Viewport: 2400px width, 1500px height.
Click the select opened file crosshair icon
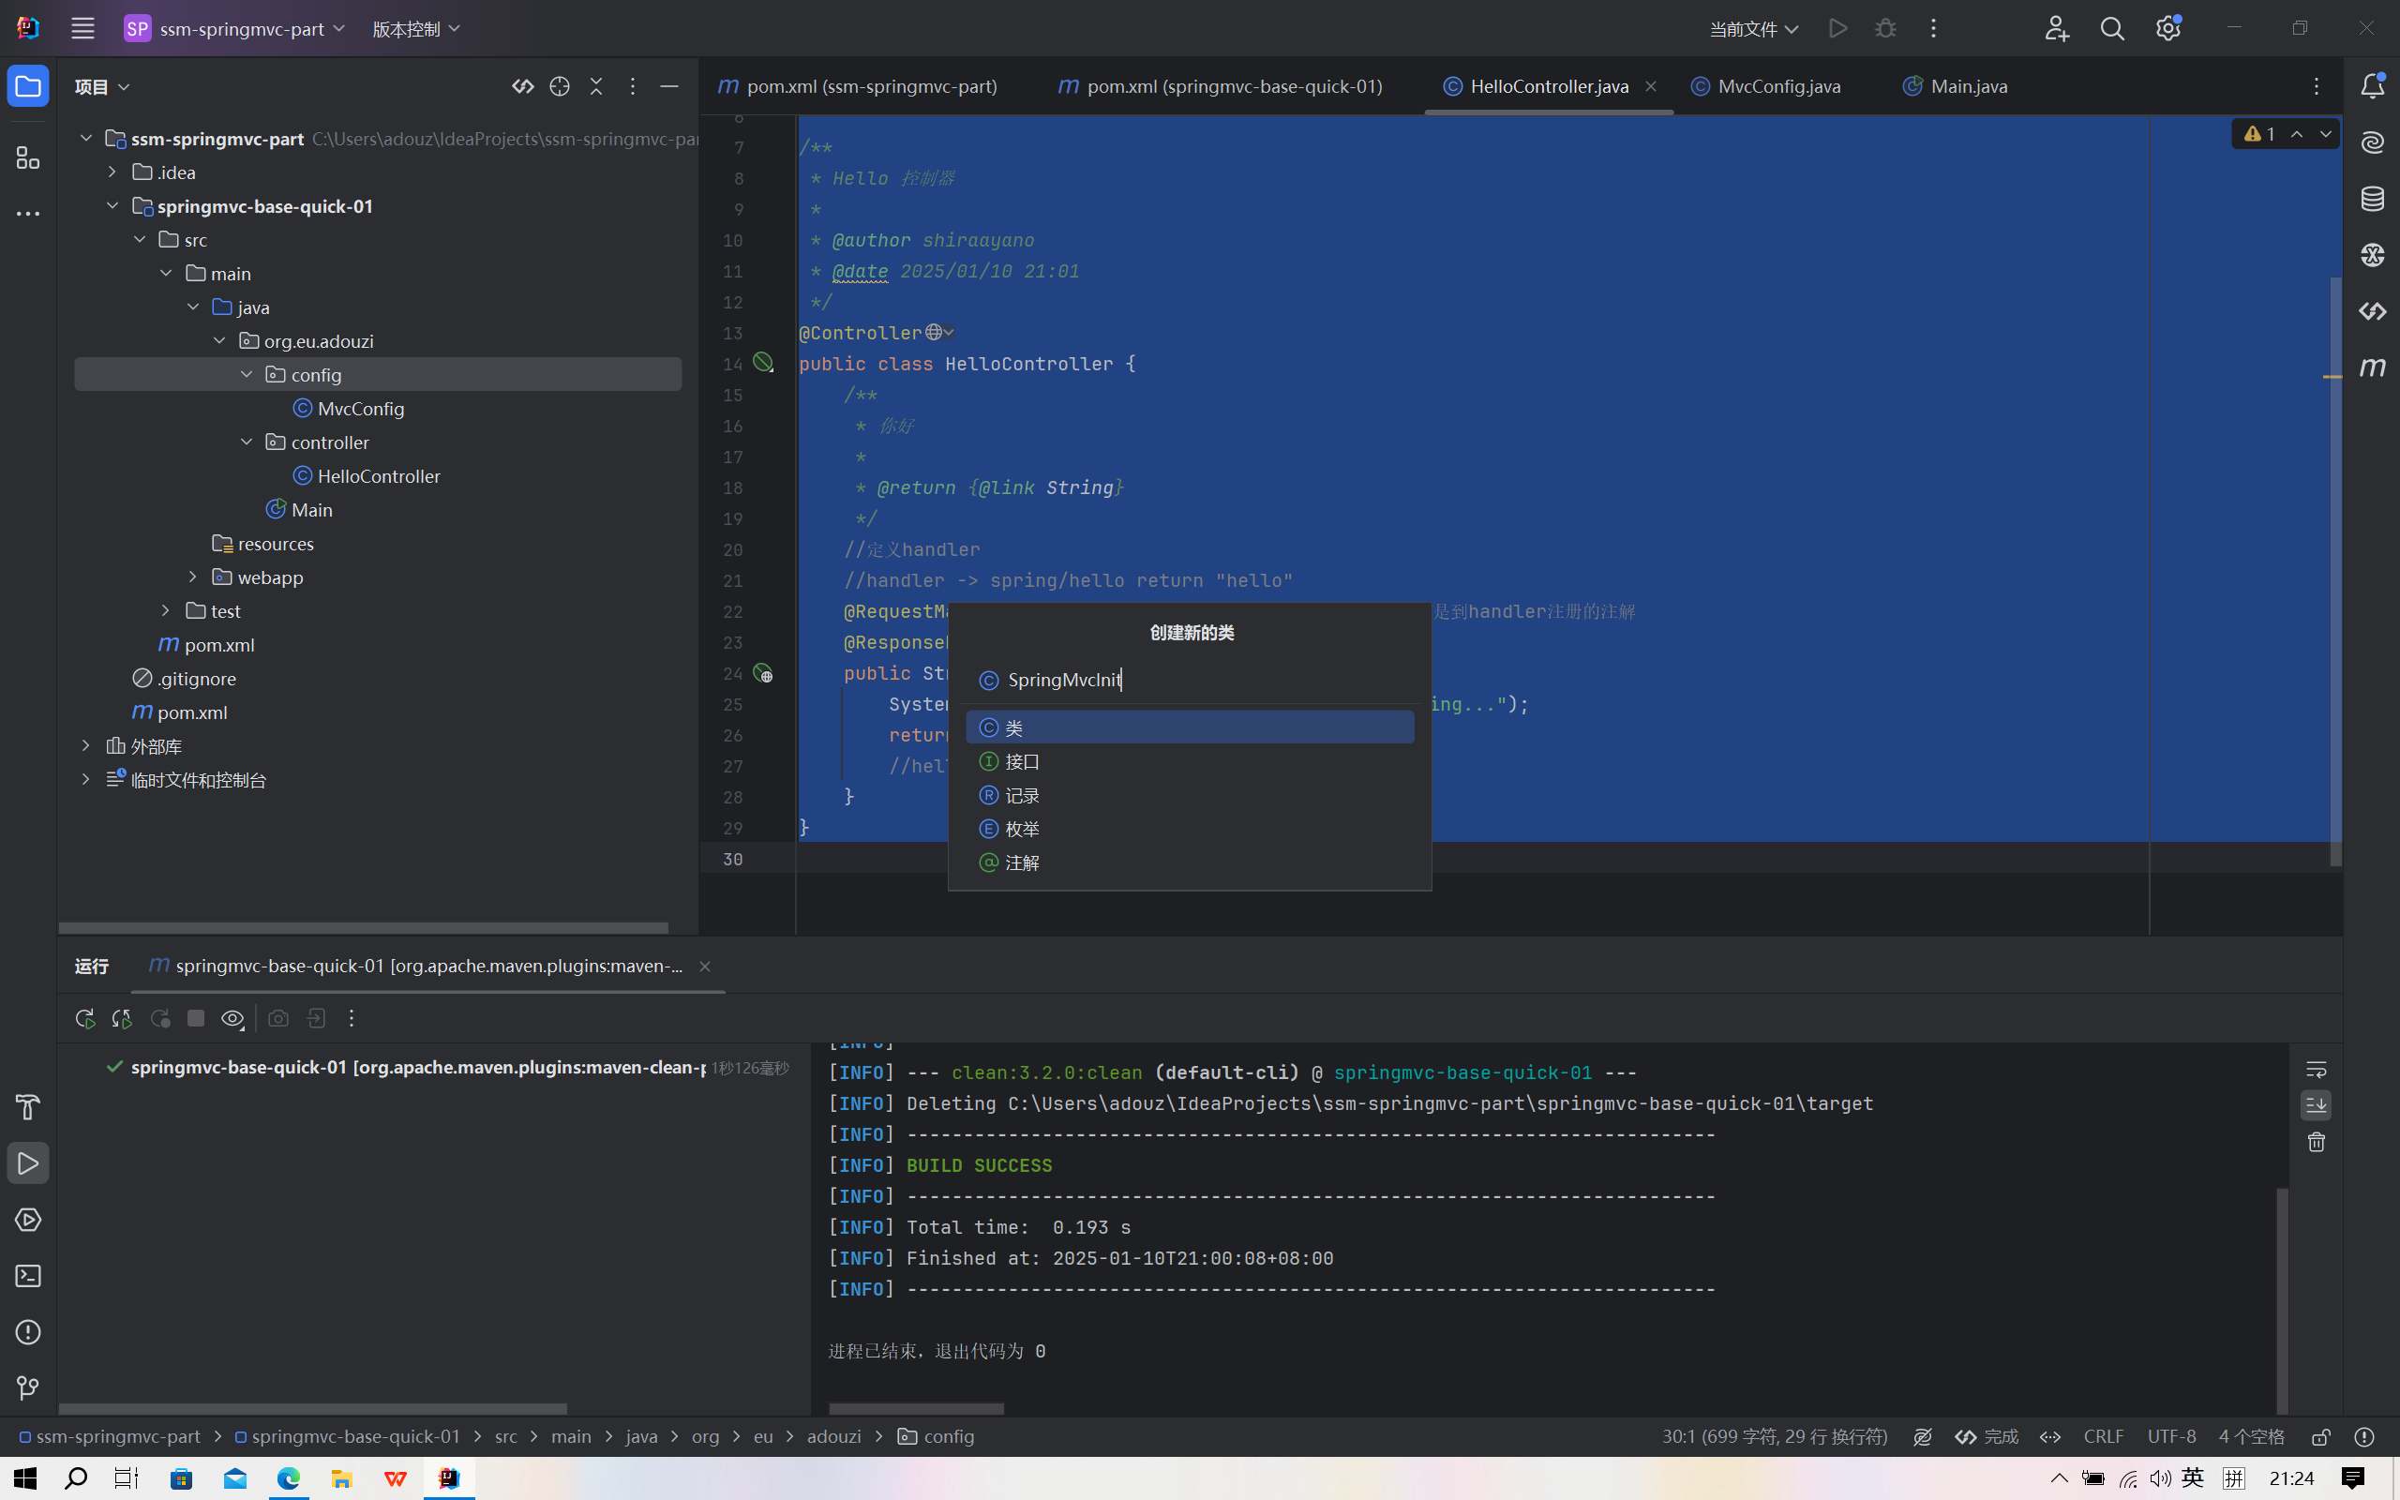560,87
